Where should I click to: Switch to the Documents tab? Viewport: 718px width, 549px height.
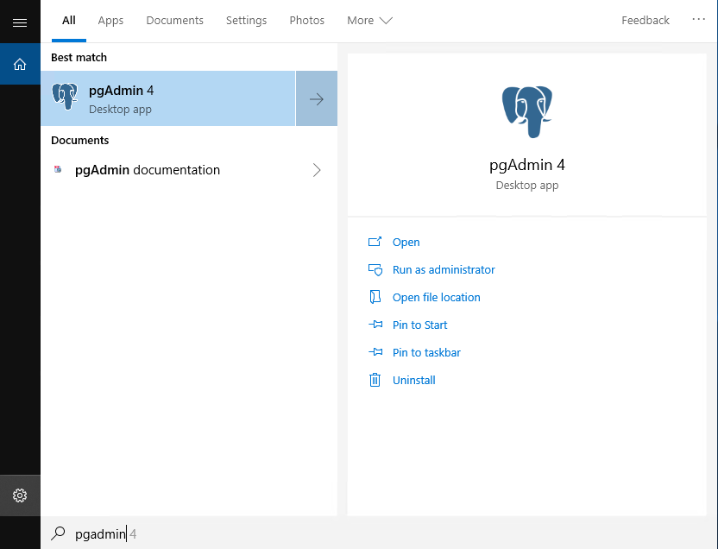point(174,20)
